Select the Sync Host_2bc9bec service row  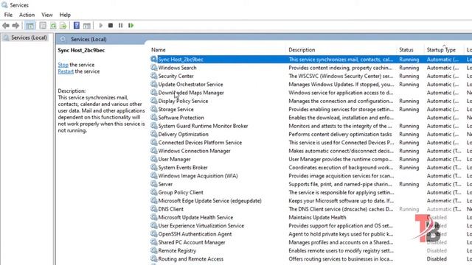(311, 60)
